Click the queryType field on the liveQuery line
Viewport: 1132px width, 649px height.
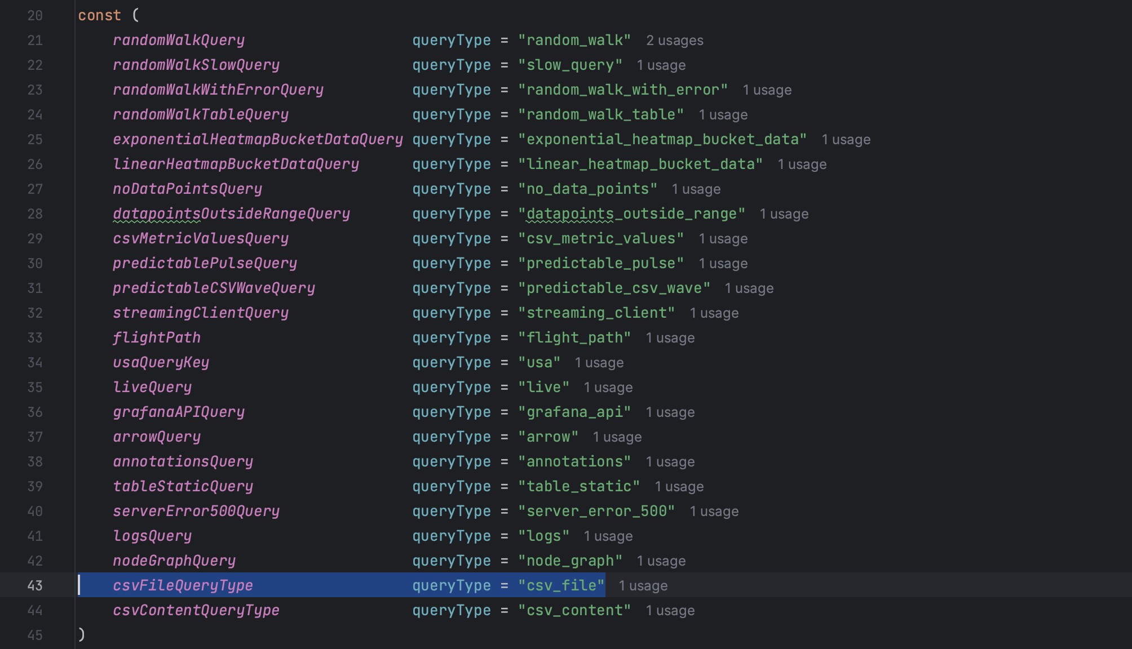[451, 387]
